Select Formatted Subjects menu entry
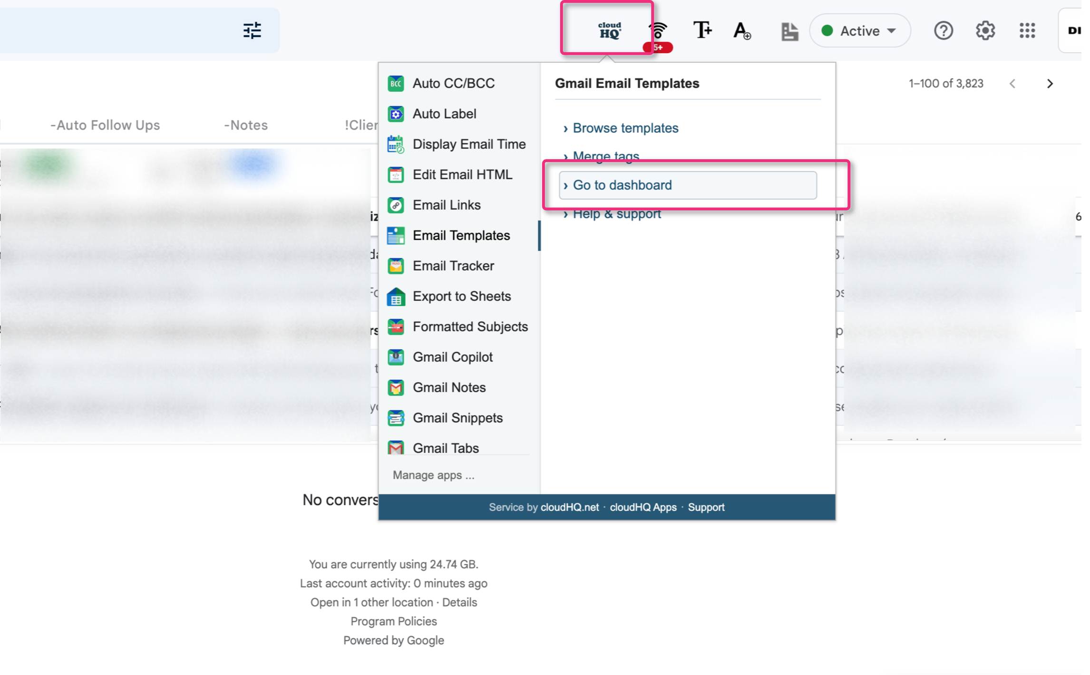1090x675 pixels. pyautogui.click(x=459, y=327)
